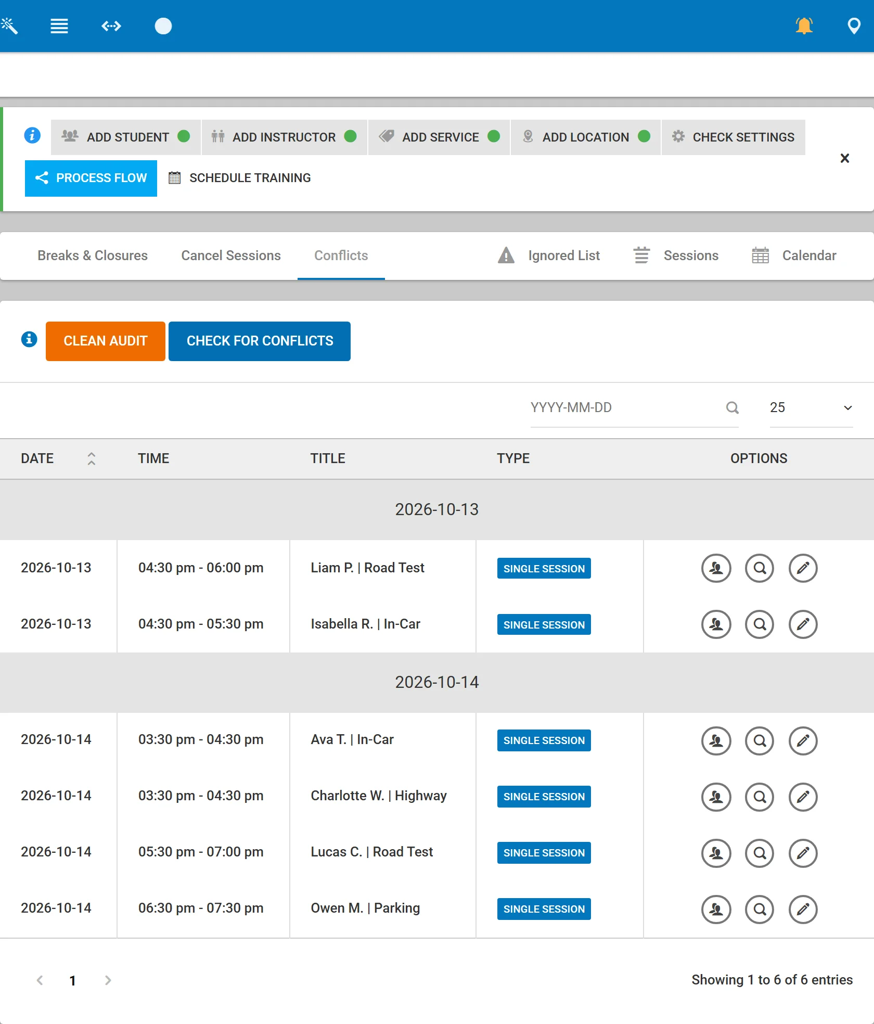Open student profile icon for Liam P.
The height and width of the screenshot is (1024, 874).
[x=716, y=568]
